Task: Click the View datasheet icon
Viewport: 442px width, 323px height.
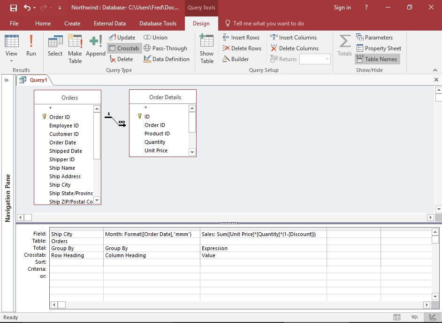Action: click(x=12, y=41)
